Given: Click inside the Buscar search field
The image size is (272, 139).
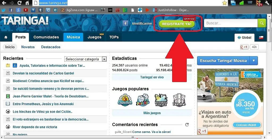Looking at the screenshot, I should click(231, 23).
